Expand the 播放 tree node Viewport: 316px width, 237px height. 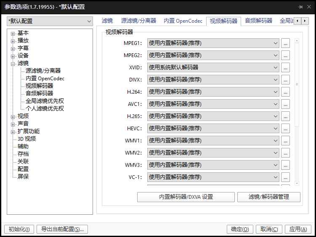coord(13,41)
